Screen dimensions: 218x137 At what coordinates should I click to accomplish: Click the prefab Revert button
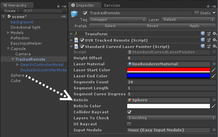152,26
